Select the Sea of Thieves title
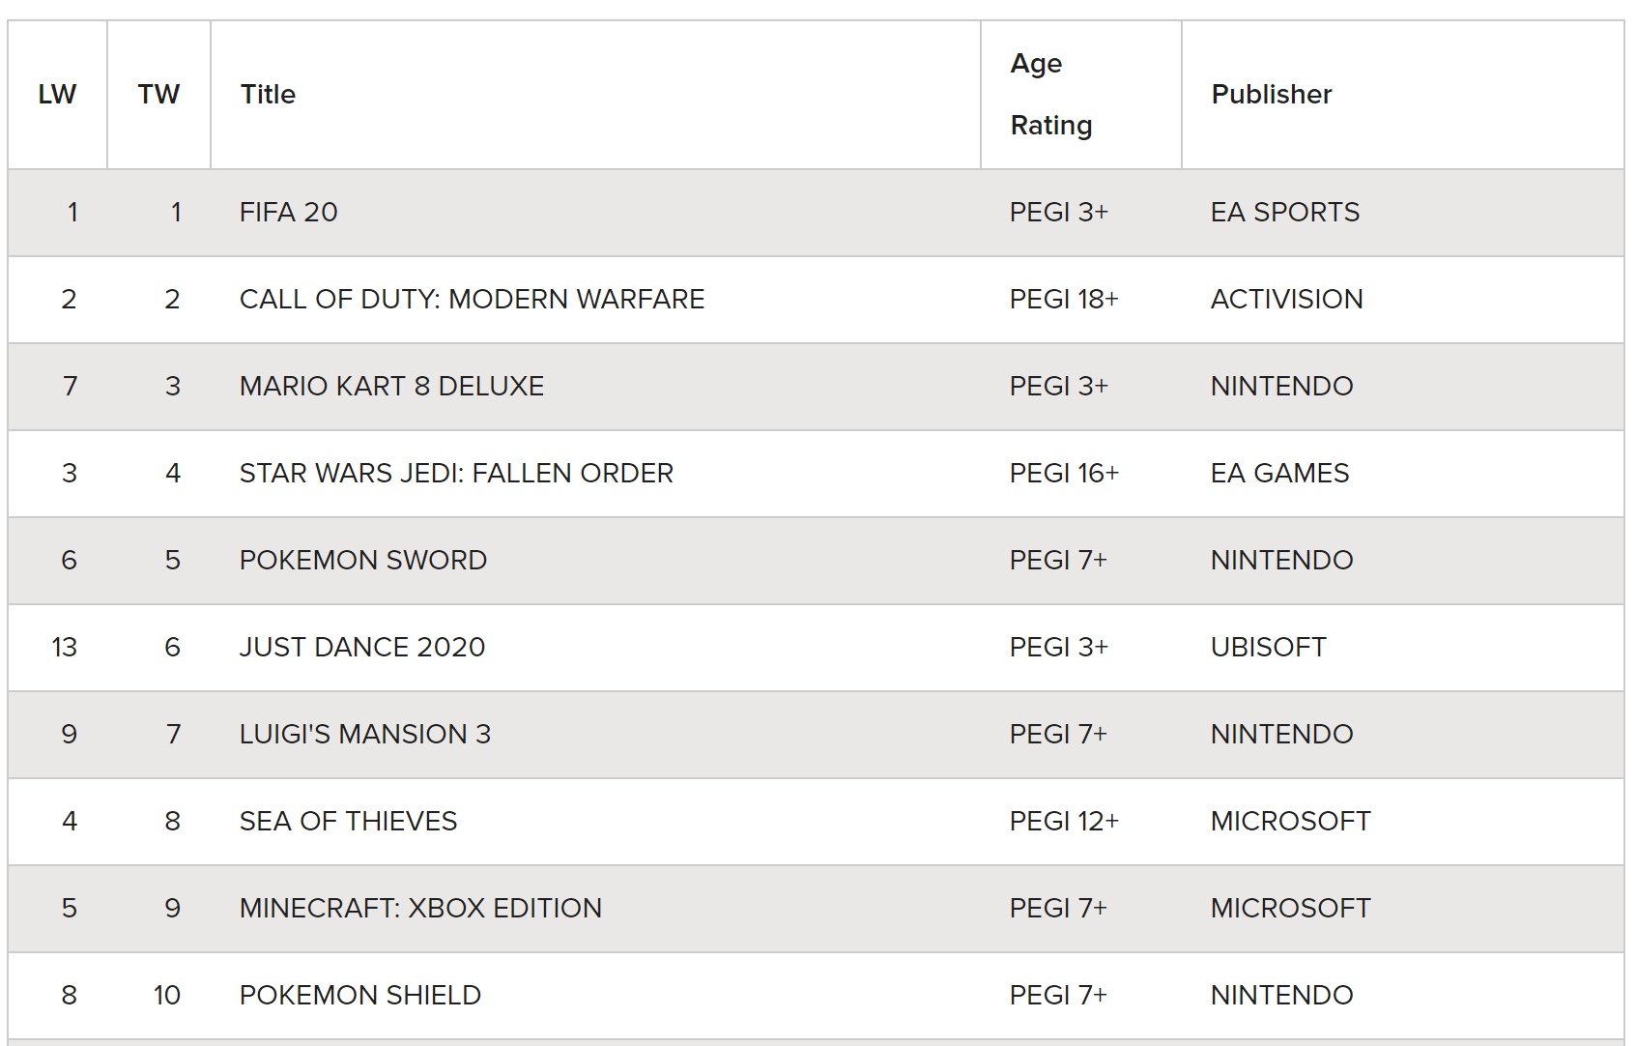Image resolution: width=1636 pixels, height=1046 pixels. coord(348,822)
